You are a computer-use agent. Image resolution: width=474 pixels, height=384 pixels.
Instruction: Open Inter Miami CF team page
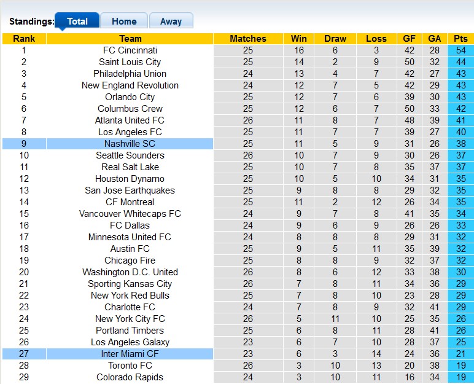[x=130, y=354]
